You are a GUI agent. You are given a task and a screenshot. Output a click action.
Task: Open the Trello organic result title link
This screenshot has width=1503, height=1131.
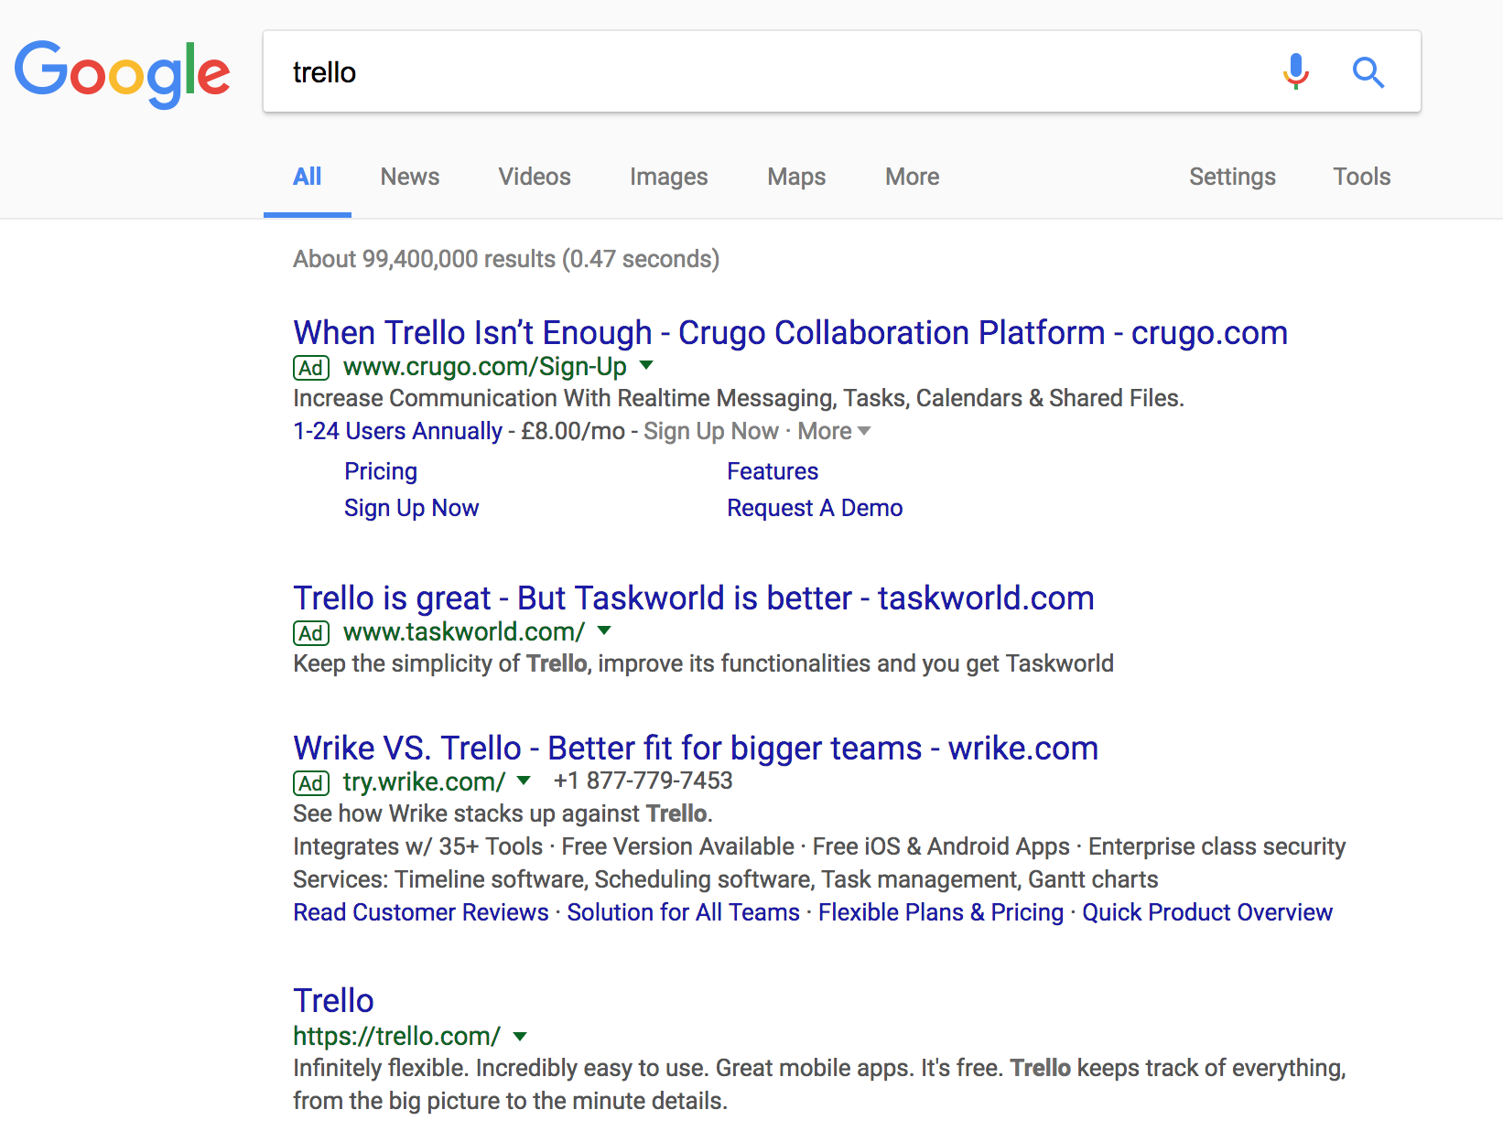point(333,1000)
